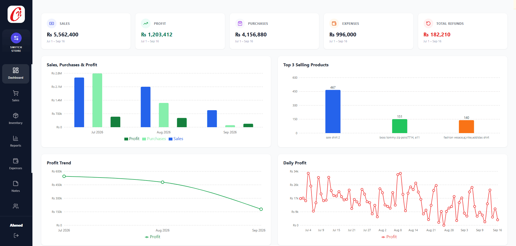The width and height of the screenshot is (516, 246).
Task: Open Notes via the sticky note icon
Action: 16,184
